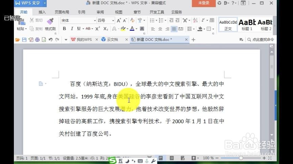Redo the last action
293x164 pixels.
57,39
